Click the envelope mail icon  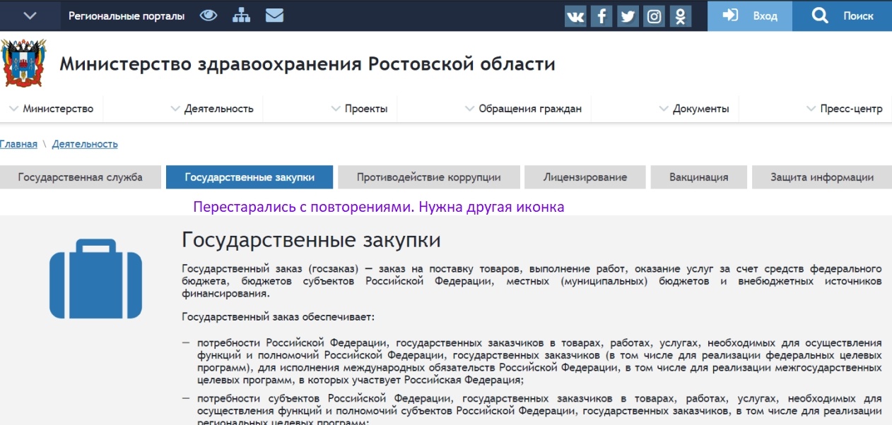(274, 16)
